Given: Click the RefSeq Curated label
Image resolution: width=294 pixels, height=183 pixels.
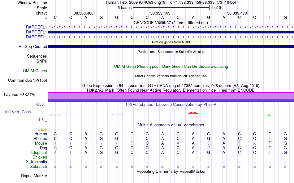Looking at the screenshot, I should coord(33,46).
